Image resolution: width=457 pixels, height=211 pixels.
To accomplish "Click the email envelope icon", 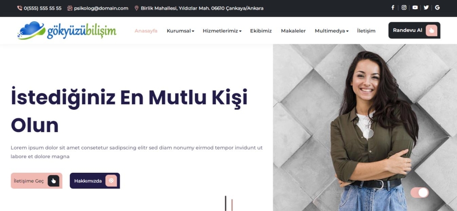I will coord(69,8).
